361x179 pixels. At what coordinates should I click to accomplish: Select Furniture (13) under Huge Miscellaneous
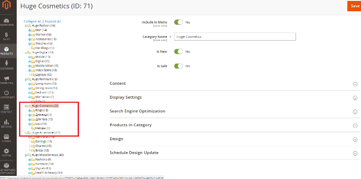(x=44, y=164)
